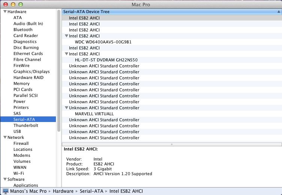The image size is (282, 195).
Task: Click the highlighted first Intel ESB2 AHCI row
Action: [172, 18]
